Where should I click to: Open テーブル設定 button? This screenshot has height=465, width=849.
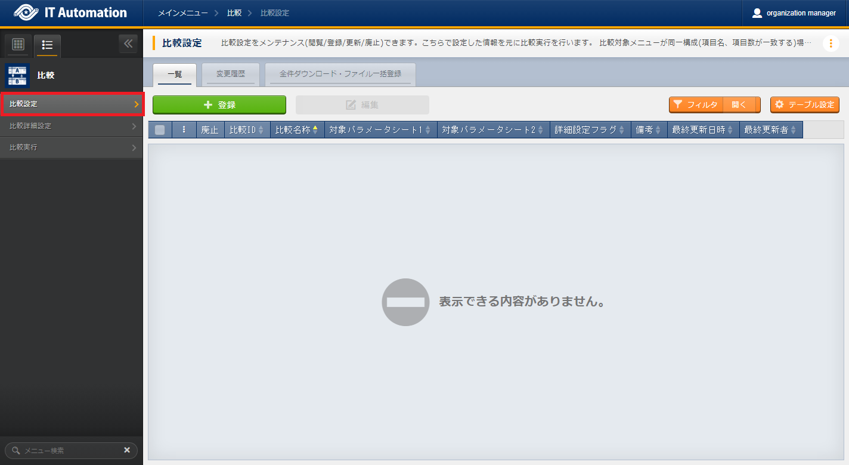[x=804, y=105]
